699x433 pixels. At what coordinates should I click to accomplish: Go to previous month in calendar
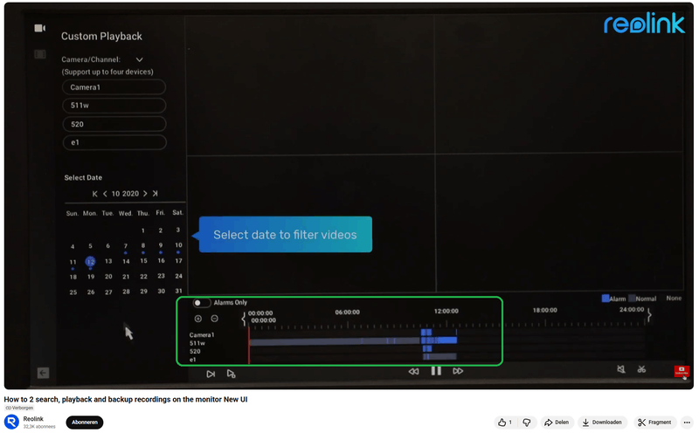(x=105, y=194)
